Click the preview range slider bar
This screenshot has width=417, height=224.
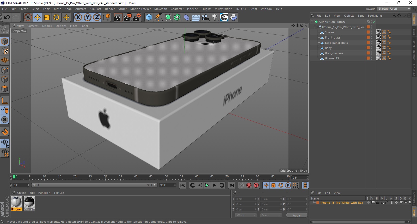coord(94,185)
